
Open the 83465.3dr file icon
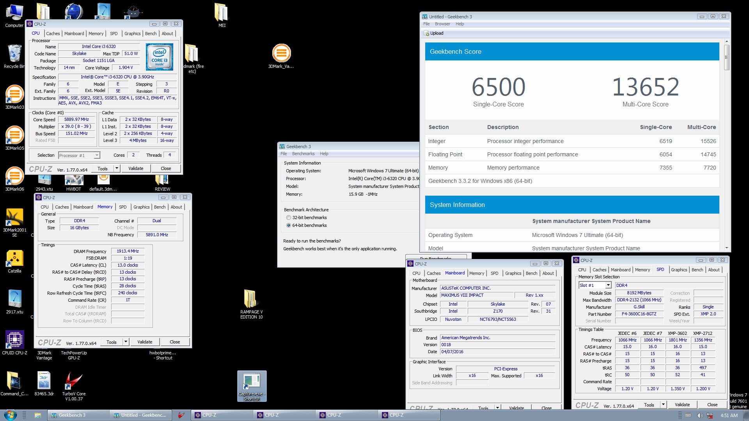(x=44, y=384)
